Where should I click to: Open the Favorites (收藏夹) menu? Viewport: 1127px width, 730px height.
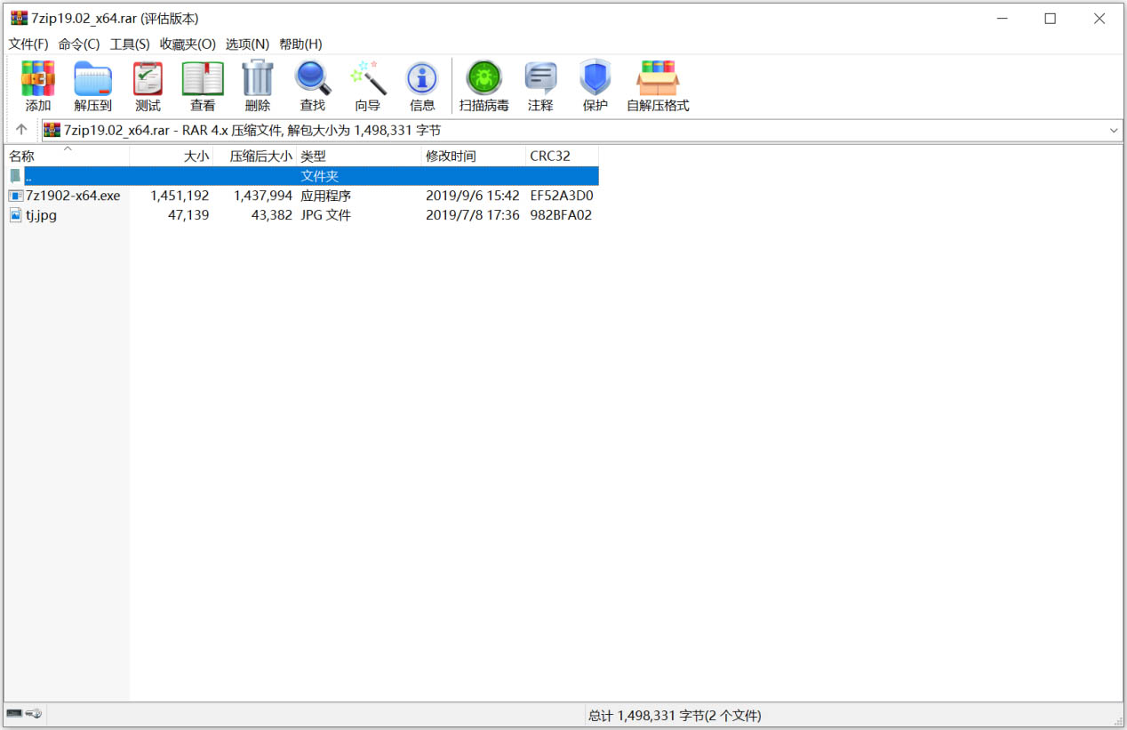pyautogui.click(x=188, y=44)
